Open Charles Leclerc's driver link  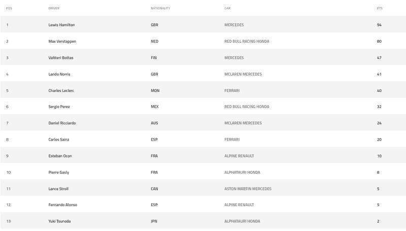coord(61,90)
